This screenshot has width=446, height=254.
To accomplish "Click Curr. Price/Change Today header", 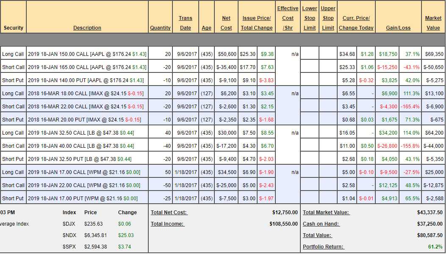I will (x=356, y=23).
